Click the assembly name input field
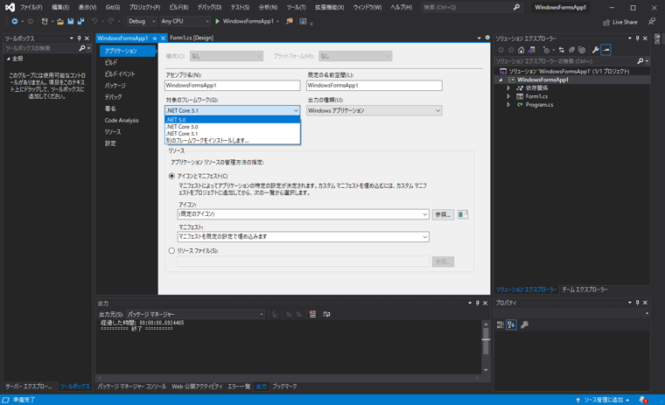Viewport: 665px width, 405px height. 233,85
